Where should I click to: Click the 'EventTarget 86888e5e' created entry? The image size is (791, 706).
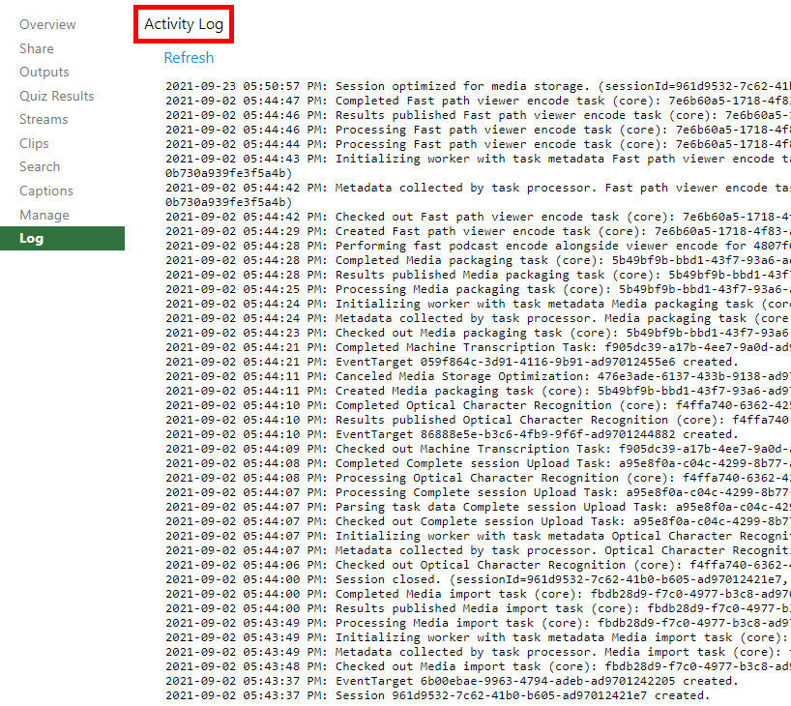pos(452,434)
